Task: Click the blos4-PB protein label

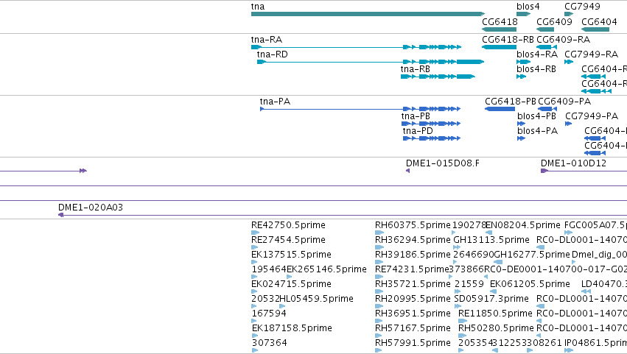Action: pos(536,116)
